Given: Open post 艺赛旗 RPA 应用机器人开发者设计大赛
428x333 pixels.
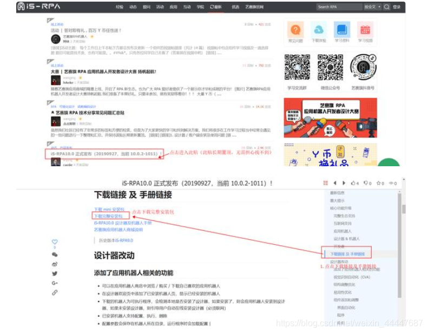Looking at the screenshot, I should (103, 71).
